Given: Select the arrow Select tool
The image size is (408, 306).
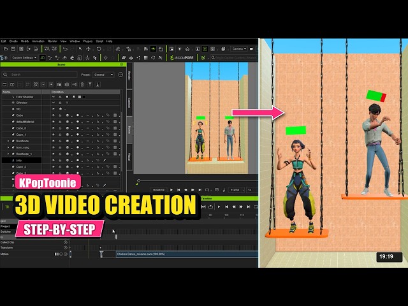Looking at the screenshot, I should tap(80, 49).
